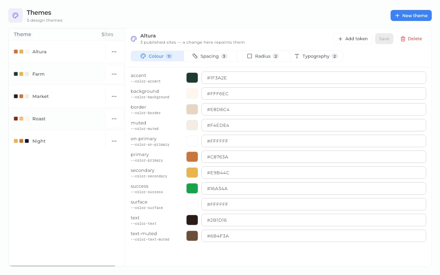This screenshot has width=440, height=275.
Task: Open the text colour swatch
Action: coord(192,220)
